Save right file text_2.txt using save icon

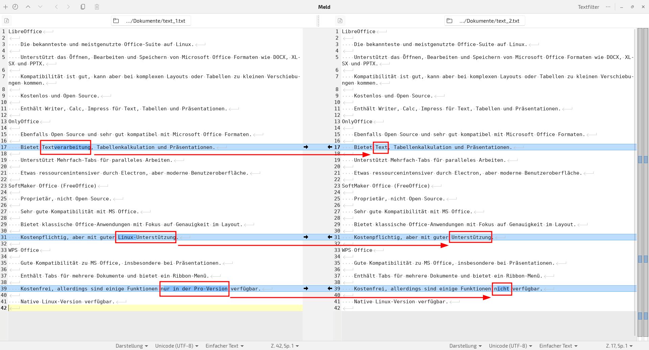coord(340,21)
